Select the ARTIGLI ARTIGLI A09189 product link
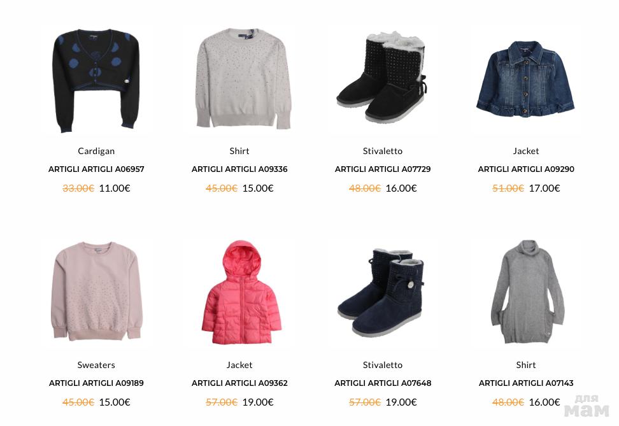 [x=96, y=383]
